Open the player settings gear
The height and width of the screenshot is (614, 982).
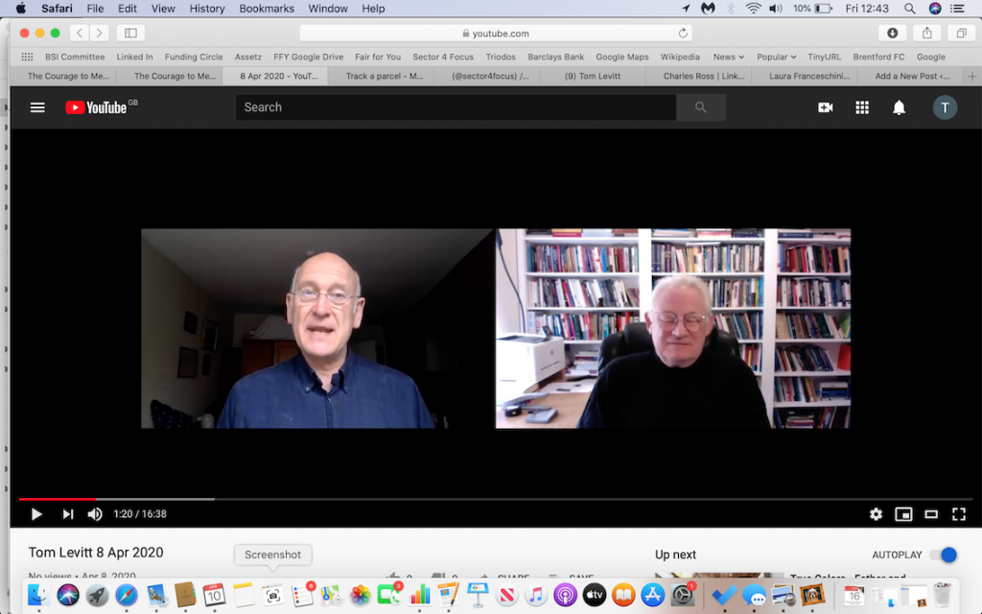click(876, 514)
